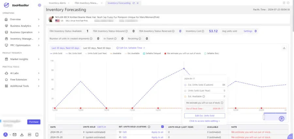
Task: Open messages envelope icon in sidebar footer
Action: pos(14,134)
